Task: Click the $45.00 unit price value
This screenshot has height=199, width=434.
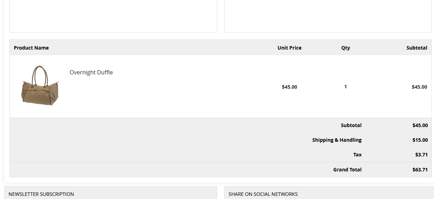Action: coord(289,87)
